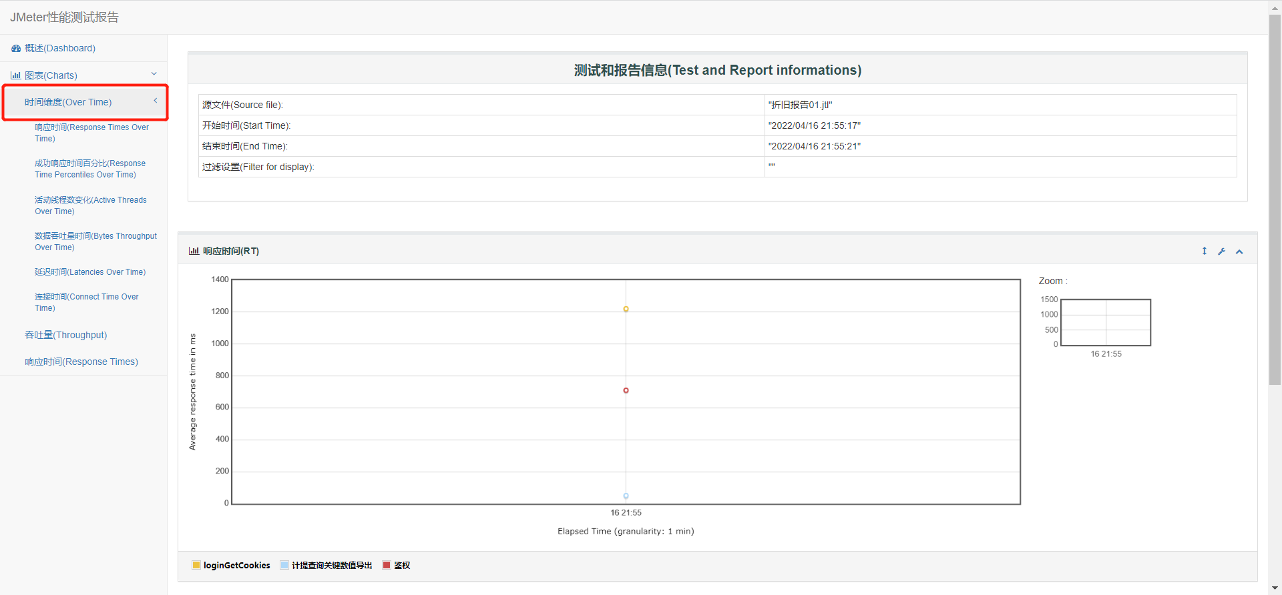Click the blue data point near zero
This screenshot has width=1282, height=595.
pos(626,496)
